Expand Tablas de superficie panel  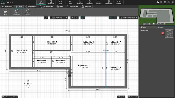coord(10,97)
